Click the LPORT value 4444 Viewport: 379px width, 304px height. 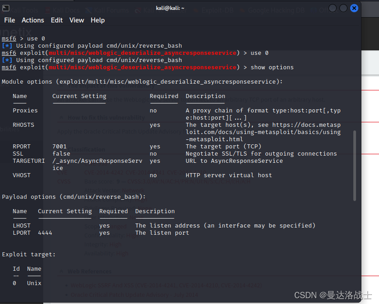45,233
